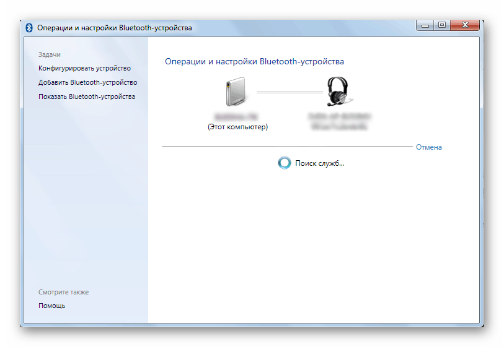Screen dimensions: 504x347
Task: Open Показать Bluetooth-устройства from tasks
Action: (86, 96)
